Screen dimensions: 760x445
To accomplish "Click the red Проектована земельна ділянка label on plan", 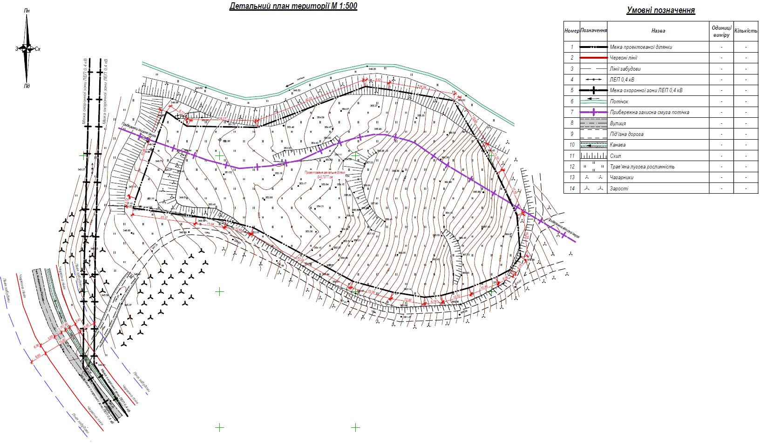I will (325, 175).
